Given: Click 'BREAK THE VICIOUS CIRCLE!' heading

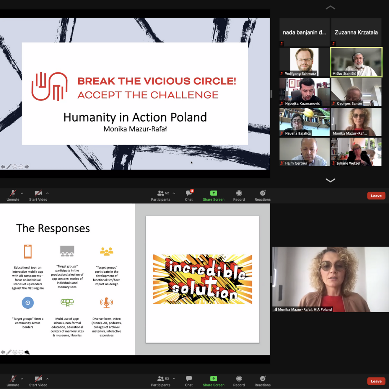Looking at the screenshot, I should [157, 81].
